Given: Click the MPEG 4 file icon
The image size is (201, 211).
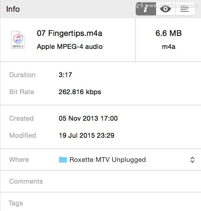Looking at the screenshot, I should 18,39.
